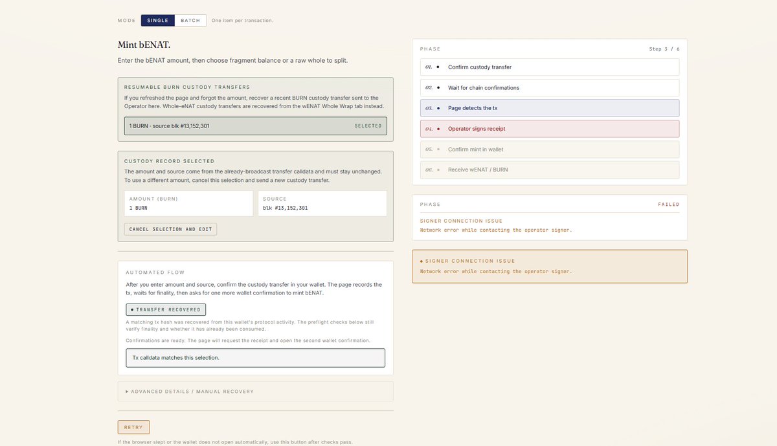Select step 03 Page detects the tx
Screen dimensions: 777x446
click(550, 108)
